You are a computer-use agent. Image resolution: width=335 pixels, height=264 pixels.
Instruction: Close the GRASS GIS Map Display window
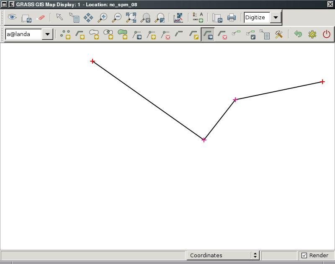tap(330, 4)
